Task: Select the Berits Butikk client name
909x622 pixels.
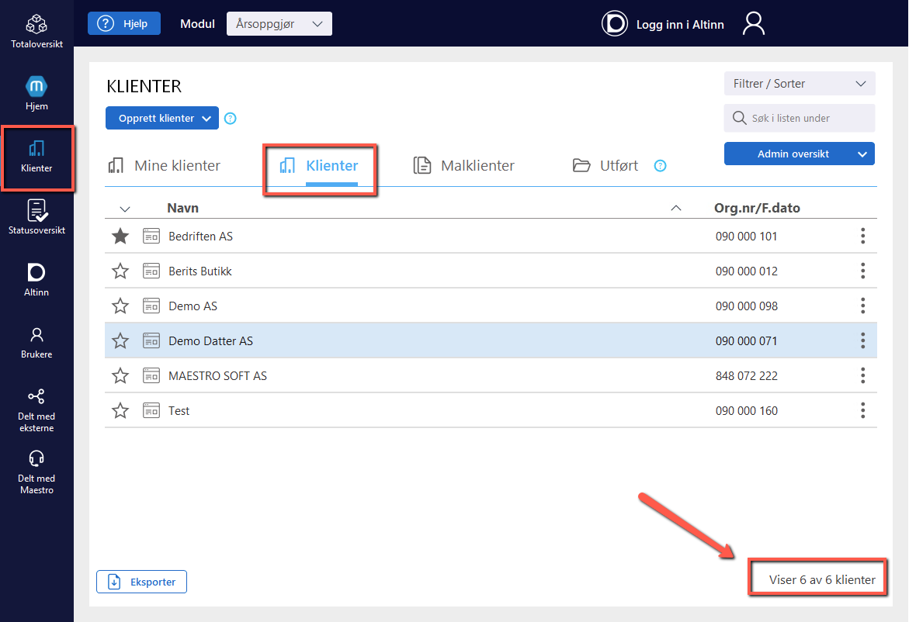Action: tap(200, 271)
